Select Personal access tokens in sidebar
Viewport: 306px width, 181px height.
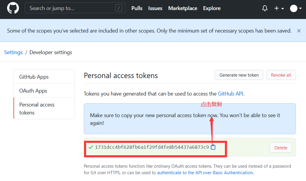click(37, 108)
